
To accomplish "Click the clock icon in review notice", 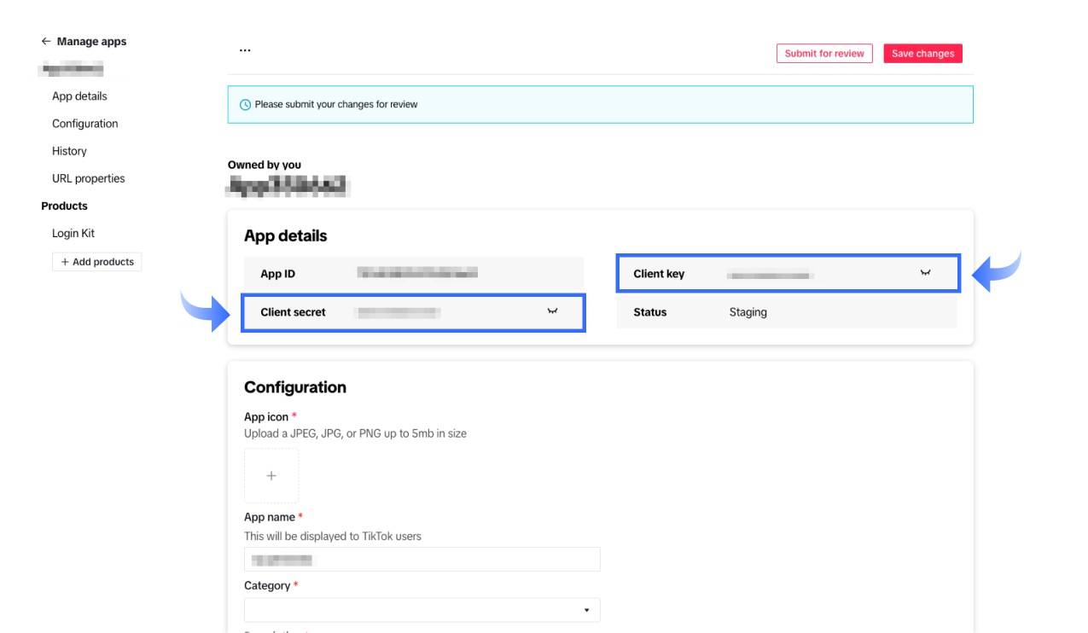I will point(246,105).
